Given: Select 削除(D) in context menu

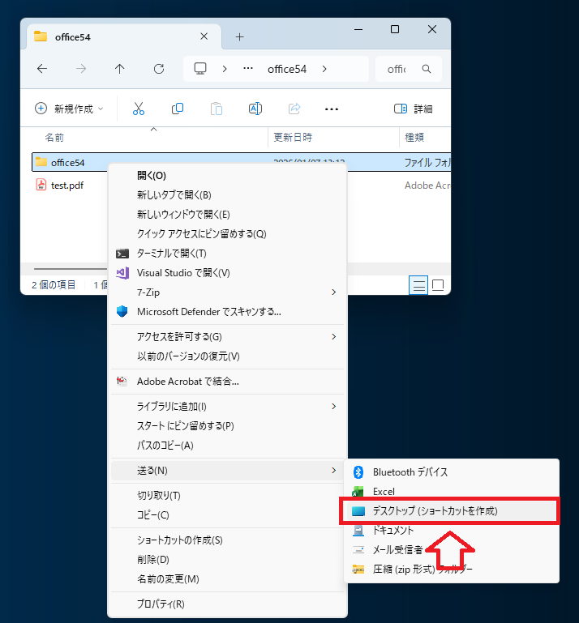Looking at the screenshot, I should click(x=227, y=559).
